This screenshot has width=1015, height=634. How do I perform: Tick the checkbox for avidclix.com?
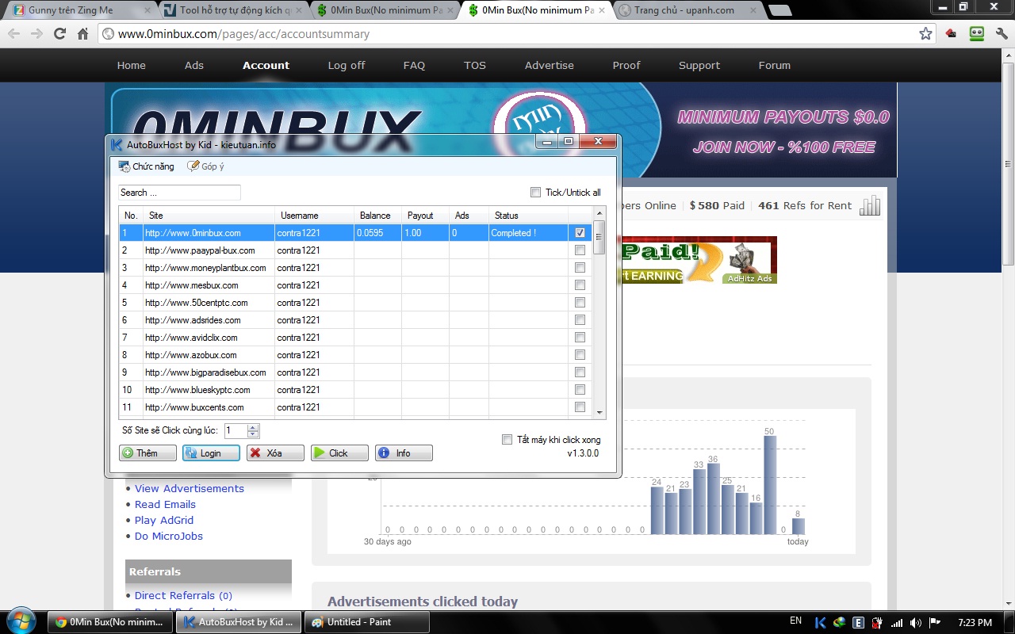(580, 338)
